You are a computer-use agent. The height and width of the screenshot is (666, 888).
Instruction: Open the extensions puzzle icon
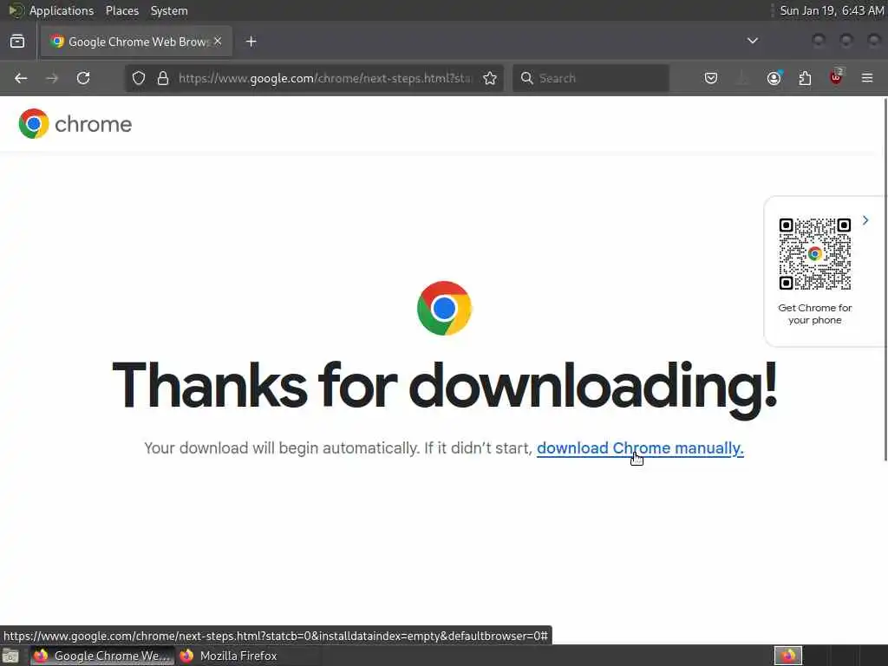(x=805, y=78)
